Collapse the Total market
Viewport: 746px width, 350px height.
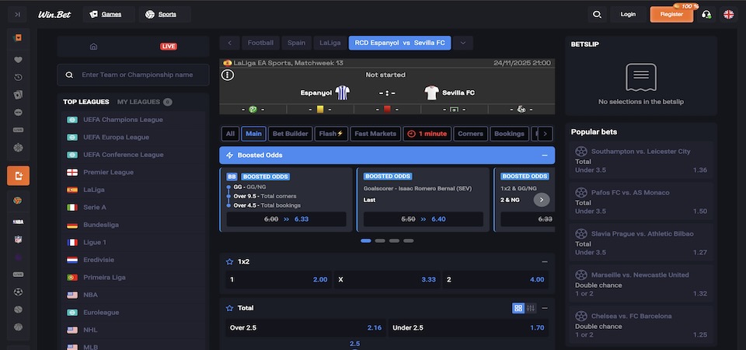[x=545, y=308]
